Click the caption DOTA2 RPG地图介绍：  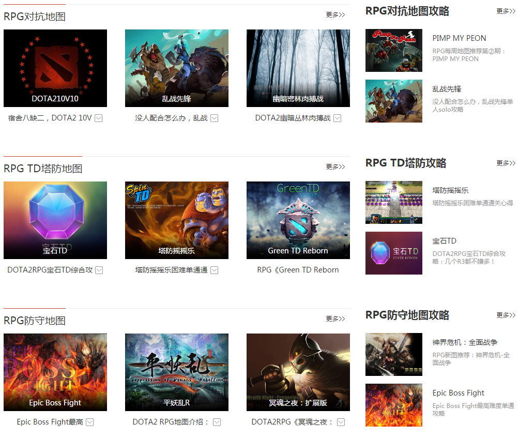point(172,422)
